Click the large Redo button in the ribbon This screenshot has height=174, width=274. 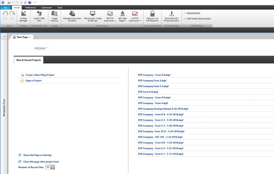tap(13, 15)
